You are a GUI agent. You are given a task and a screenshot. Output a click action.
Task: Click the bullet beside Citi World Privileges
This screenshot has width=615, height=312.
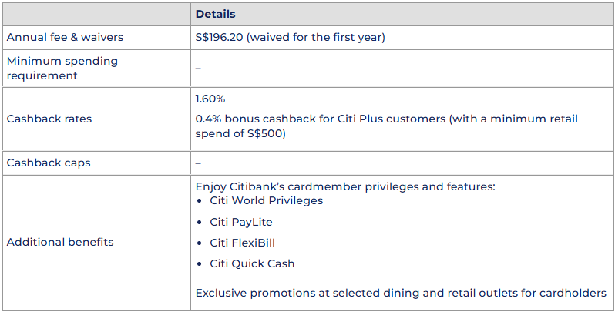tap(200, 201)
